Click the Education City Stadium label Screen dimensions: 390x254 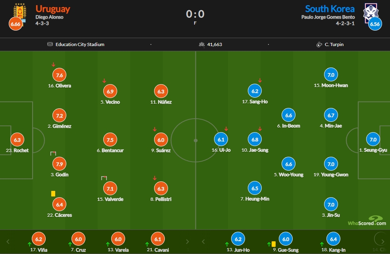point(80,44)
